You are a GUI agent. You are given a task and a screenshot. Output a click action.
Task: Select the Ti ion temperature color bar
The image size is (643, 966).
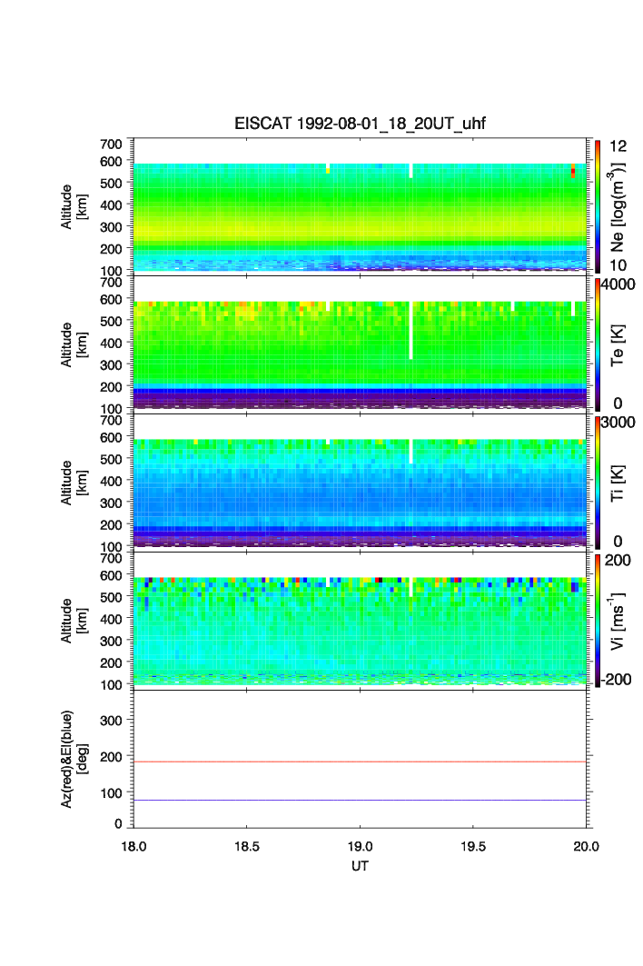(598, 483)
